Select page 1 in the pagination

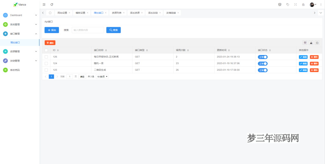(51, 76)
